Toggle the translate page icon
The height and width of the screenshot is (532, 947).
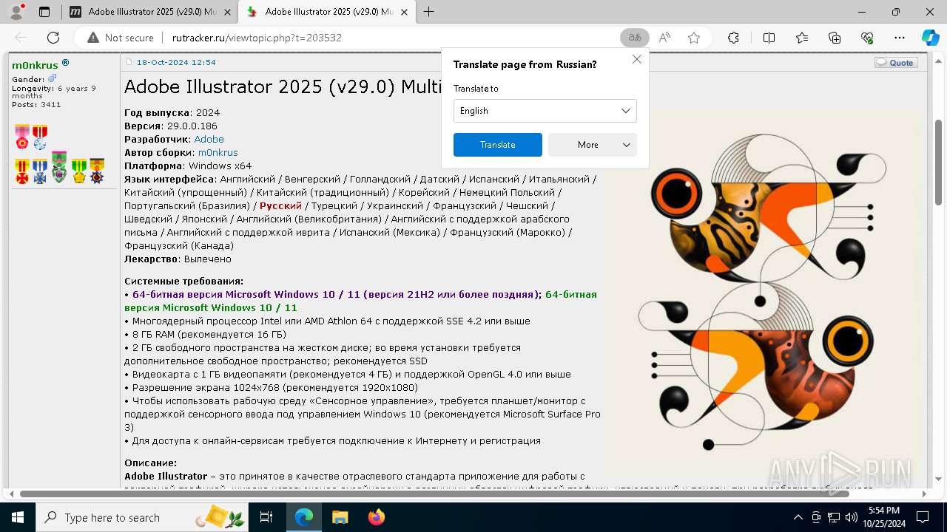pos(635,38)
